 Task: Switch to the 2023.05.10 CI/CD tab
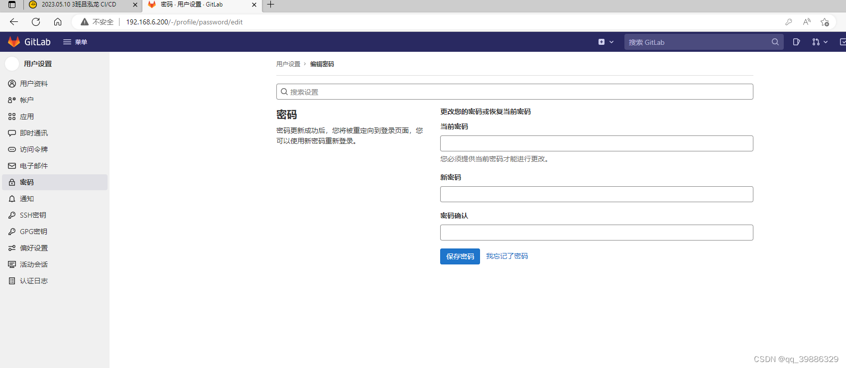79,4
